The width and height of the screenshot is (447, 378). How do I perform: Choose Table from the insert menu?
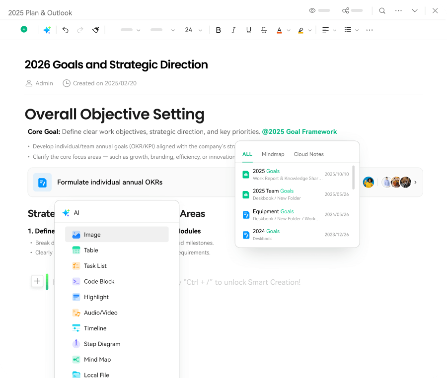91,250
